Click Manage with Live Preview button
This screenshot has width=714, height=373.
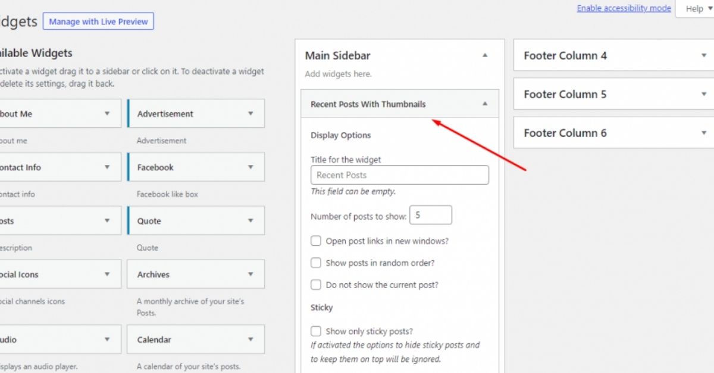tap(98, 21)
